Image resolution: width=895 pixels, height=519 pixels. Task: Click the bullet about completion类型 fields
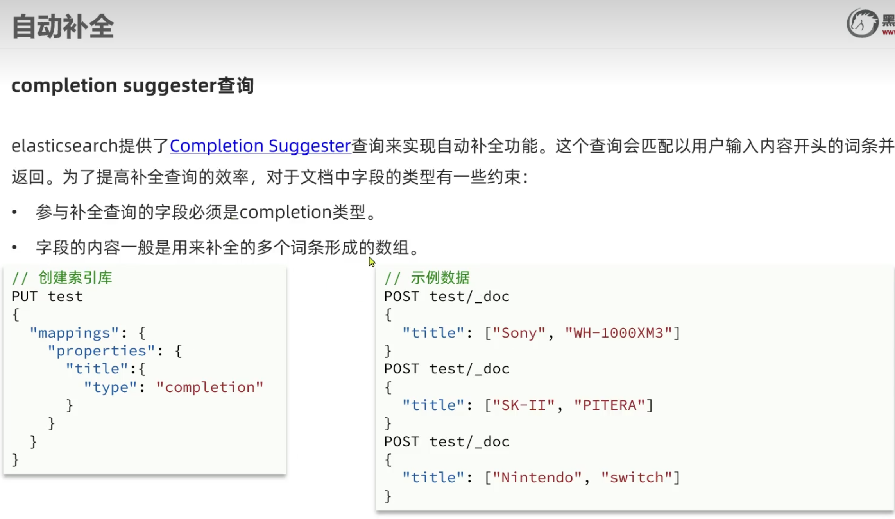pyautogui.click(x=206, y=213)
